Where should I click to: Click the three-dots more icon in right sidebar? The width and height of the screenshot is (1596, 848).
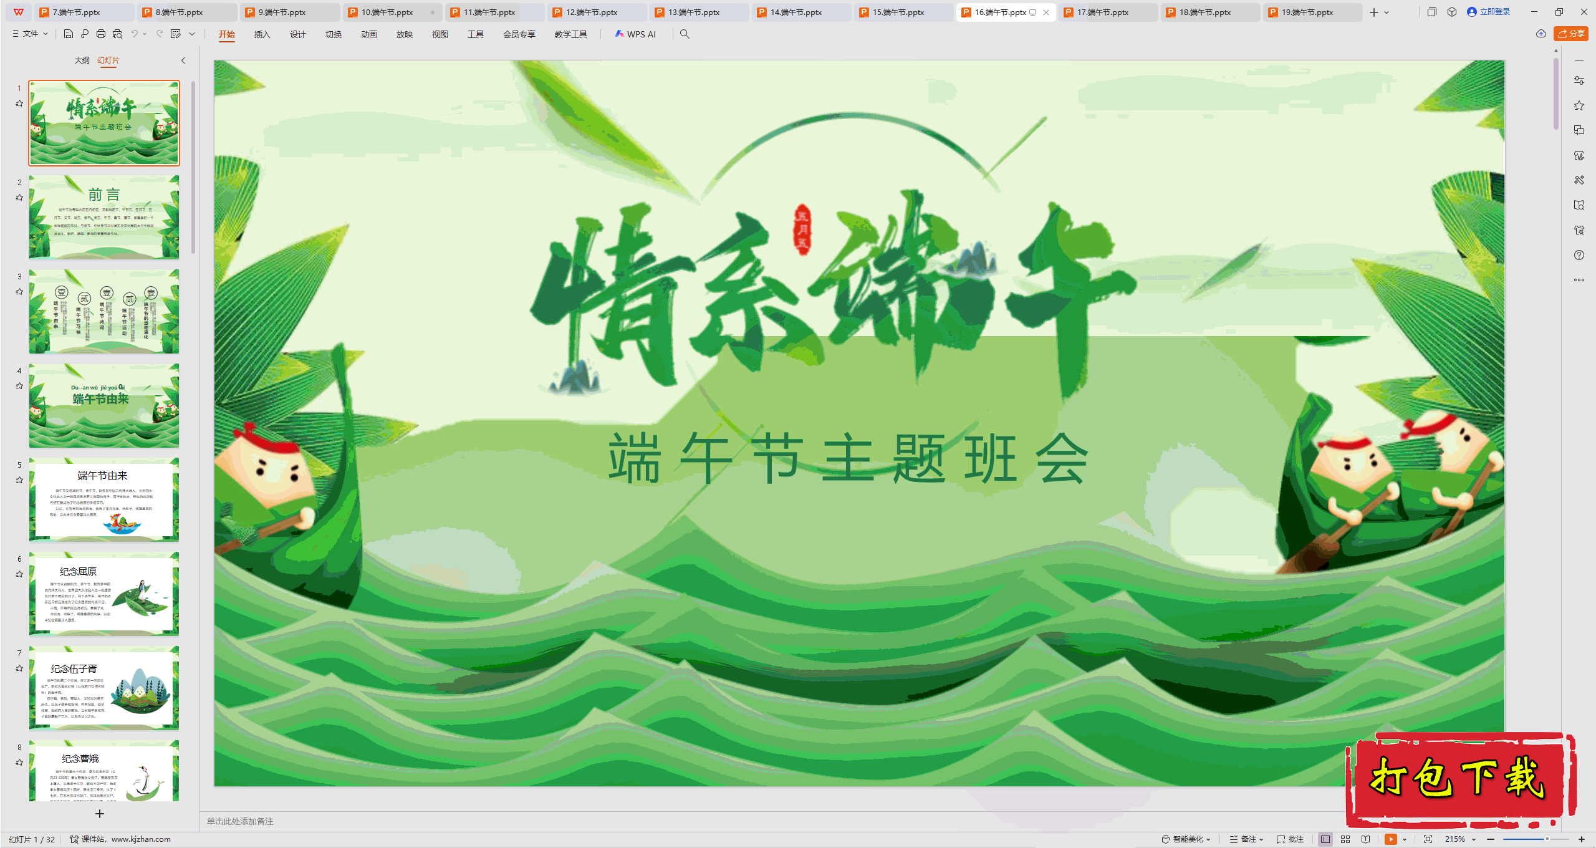pyautogui.click(x=1579, y=280)
